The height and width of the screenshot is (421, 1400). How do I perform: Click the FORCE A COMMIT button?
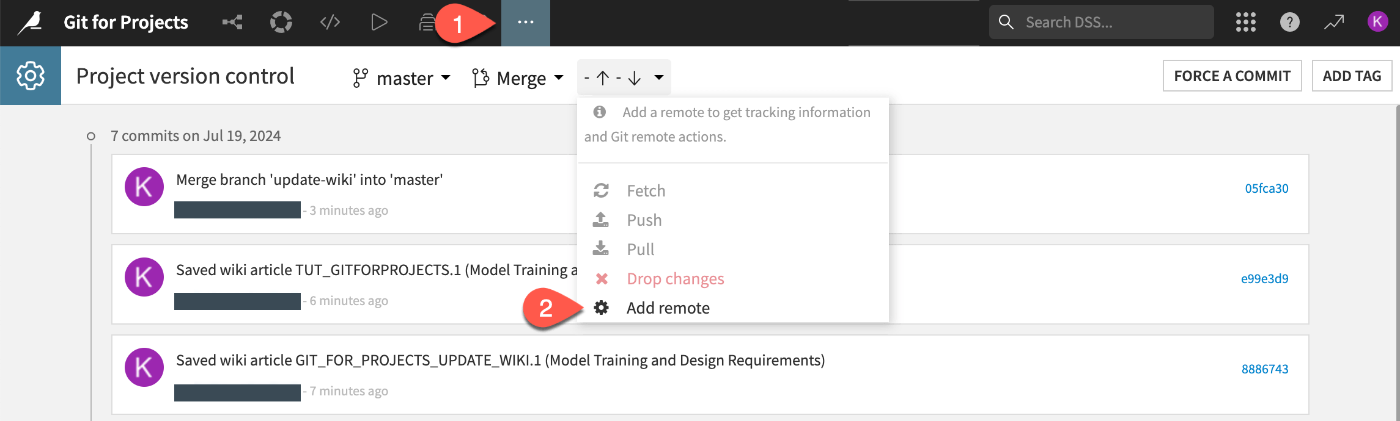[x=1232, y=76]
